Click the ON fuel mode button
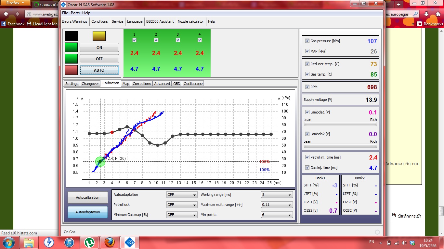Image resolution: width=444 pixels, height=249 pixels. pyautogui.click(x=99, y=47)
